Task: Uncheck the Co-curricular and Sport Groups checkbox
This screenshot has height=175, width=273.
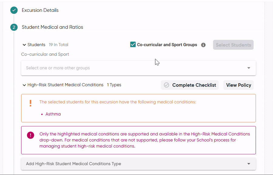Action: (133, 44)
